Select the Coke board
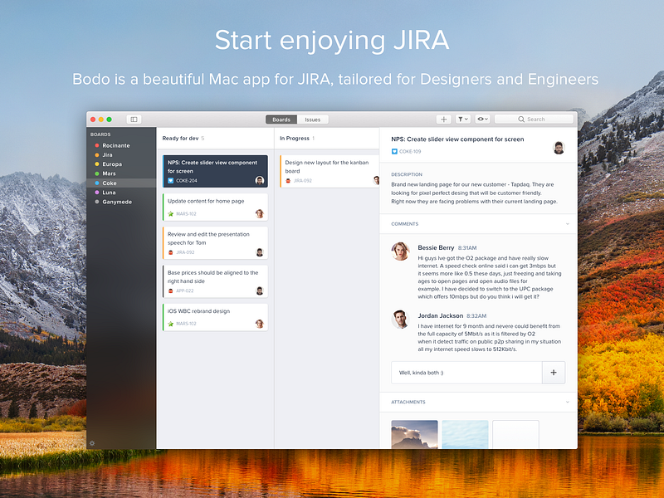Viewport: 664px width, 498px height. point(121,183)
